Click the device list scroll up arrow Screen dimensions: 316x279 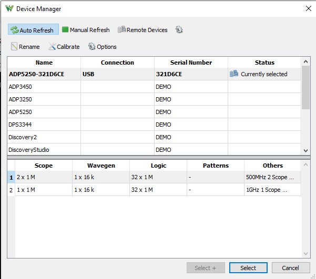(x=305, y=61)
